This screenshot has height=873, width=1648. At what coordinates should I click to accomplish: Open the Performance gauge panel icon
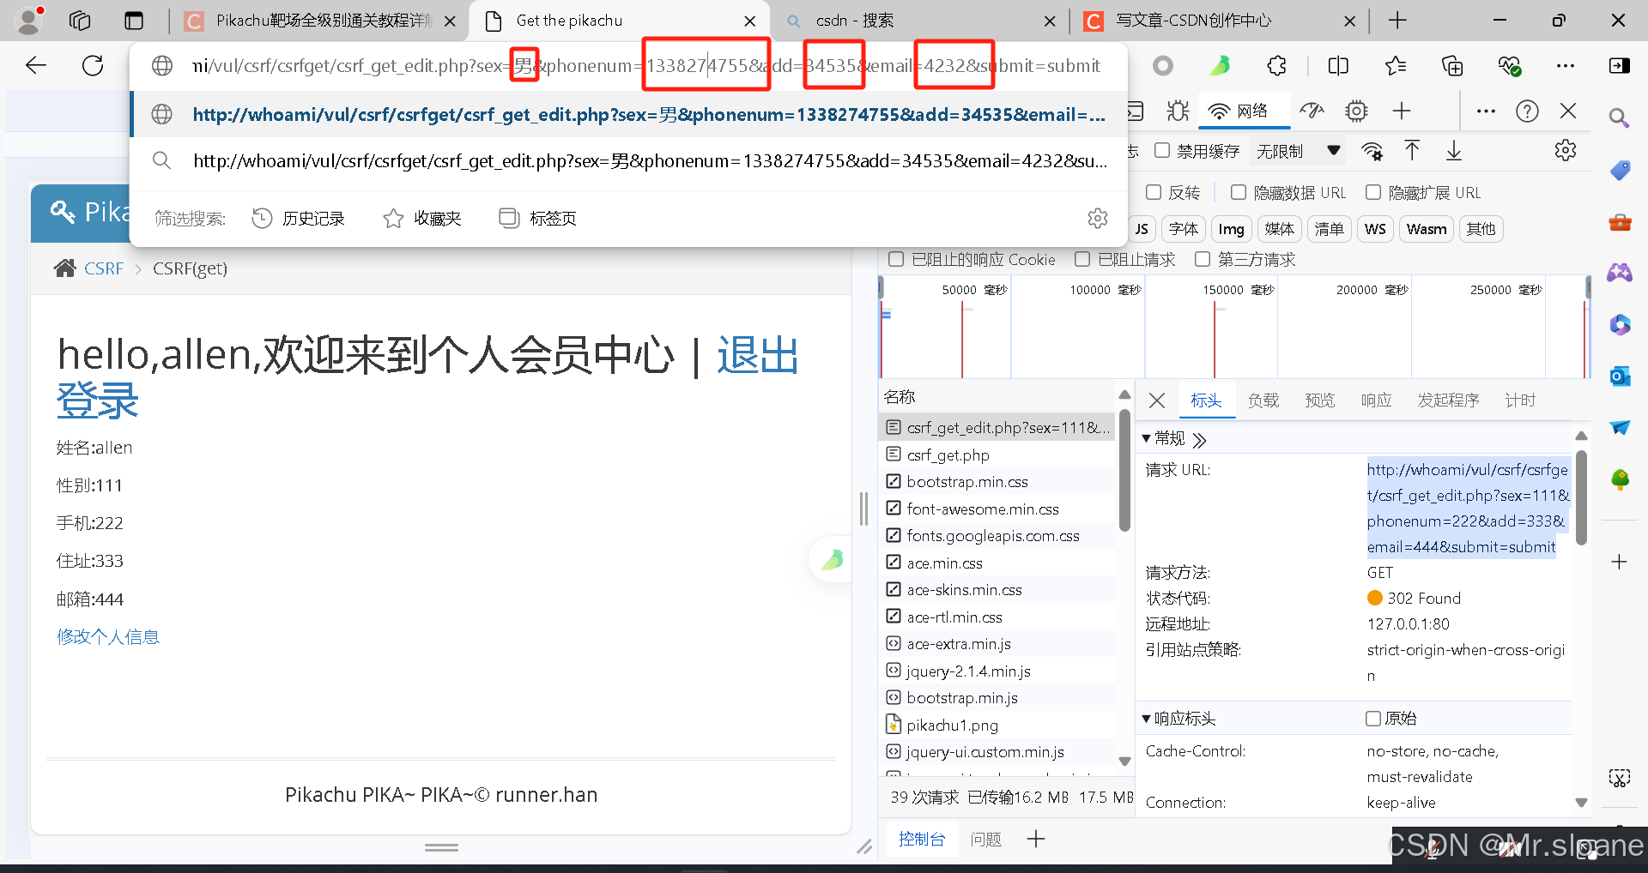1312,111
